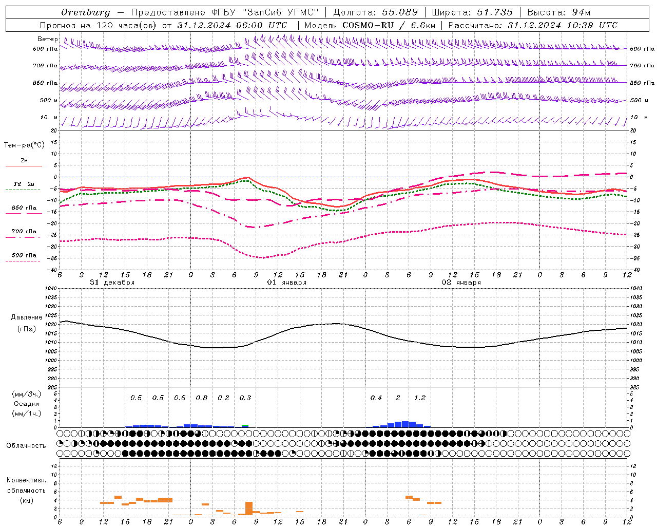Click the Облачность cloud cover label
Screen dimensions: 657x526
[x=26, y=446]
